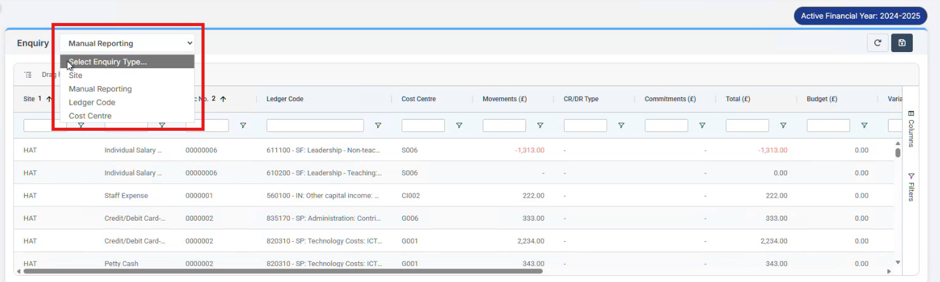Open the Enquiry type dropdown
Viewport: 940px width, 282px height.
(x=127, y=43)
